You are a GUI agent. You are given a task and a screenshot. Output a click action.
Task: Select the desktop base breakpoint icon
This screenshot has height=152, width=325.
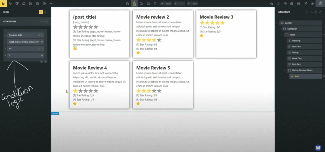pyautogui.click(x=134, y=3)
